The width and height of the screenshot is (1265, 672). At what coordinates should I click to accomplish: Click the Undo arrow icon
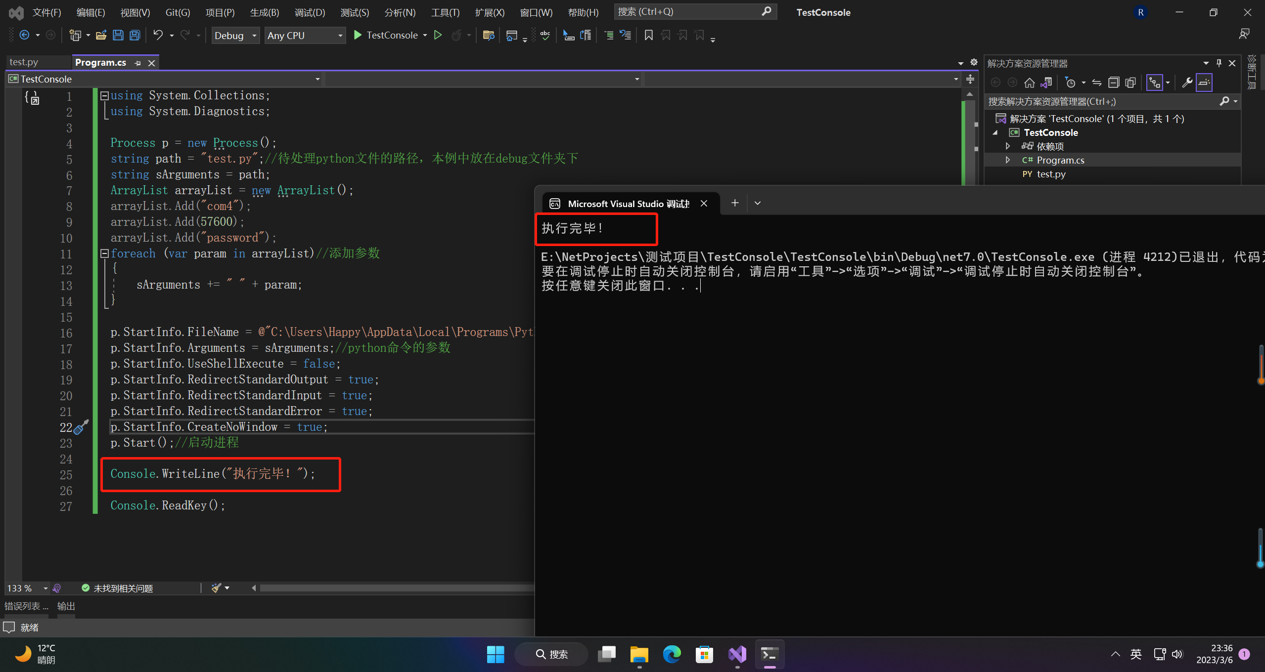pyautogui.click(x=158, y=35)
